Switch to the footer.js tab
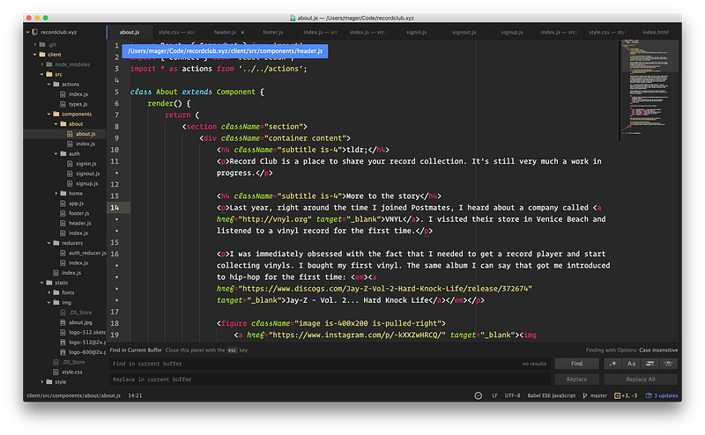 (272, 32)
